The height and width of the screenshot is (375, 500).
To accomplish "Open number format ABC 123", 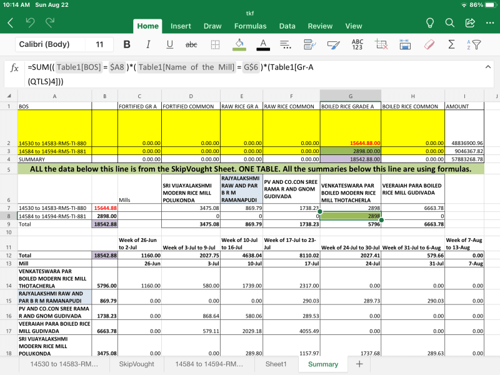I will tap(357, 44).
